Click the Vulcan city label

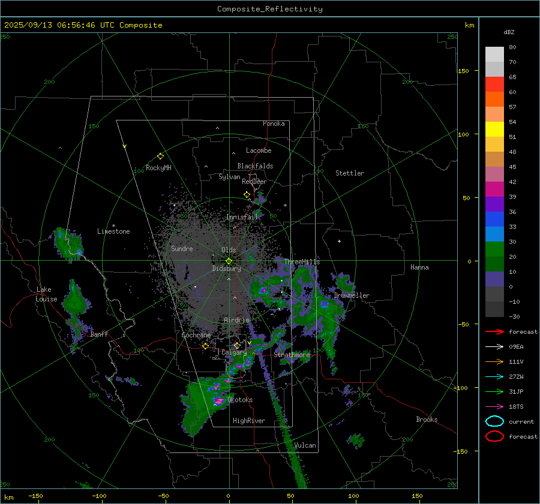tap(305, 445)
